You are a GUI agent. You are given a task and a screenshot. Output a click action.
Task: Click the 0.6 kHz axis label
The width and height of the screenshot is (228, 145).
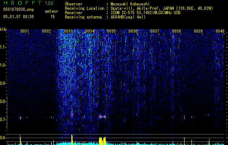coord(3,138)
